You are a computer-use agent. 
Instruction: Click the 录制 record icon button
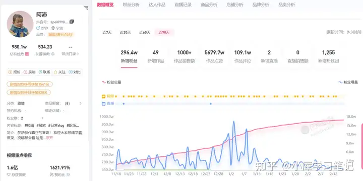(x=29, y=72)
